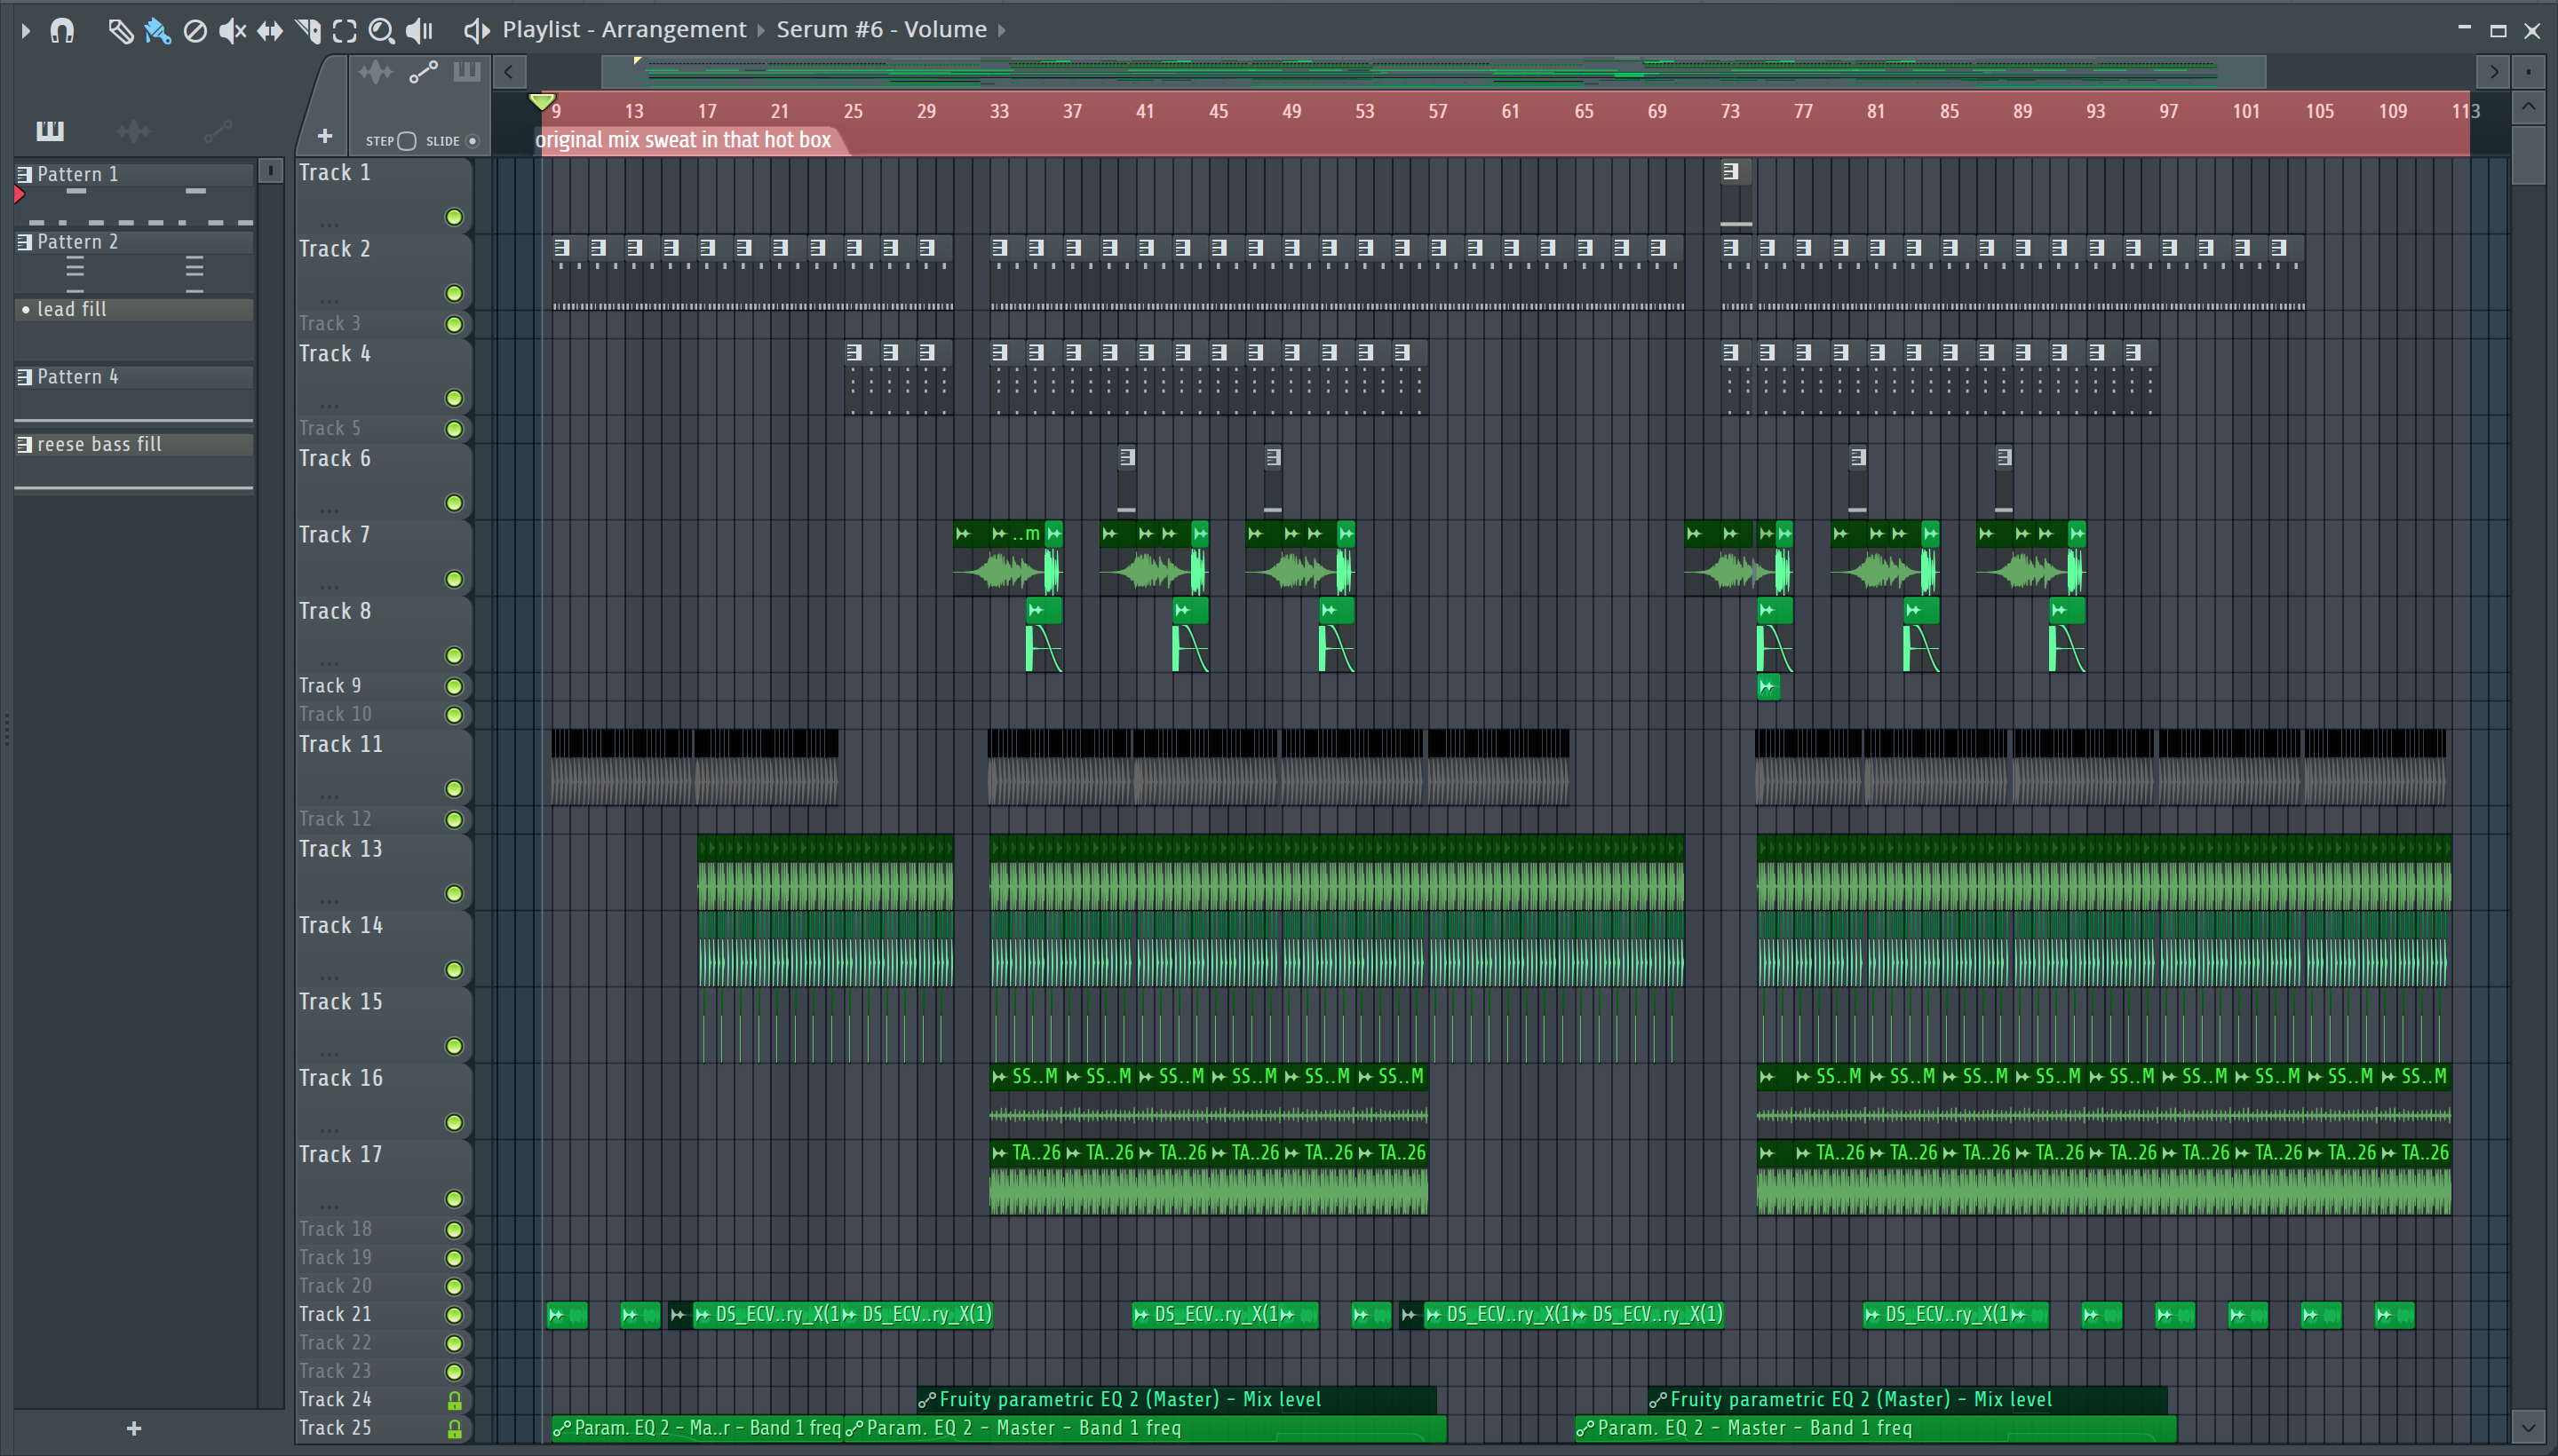Select the Paint brush tool

(x=157, y=31)
